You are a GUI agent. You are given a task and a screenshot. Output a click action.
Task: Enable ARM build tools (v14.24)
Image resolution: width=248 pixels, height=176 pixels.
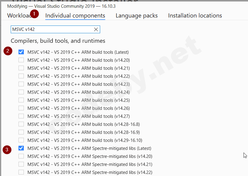[x=21, y=92]
